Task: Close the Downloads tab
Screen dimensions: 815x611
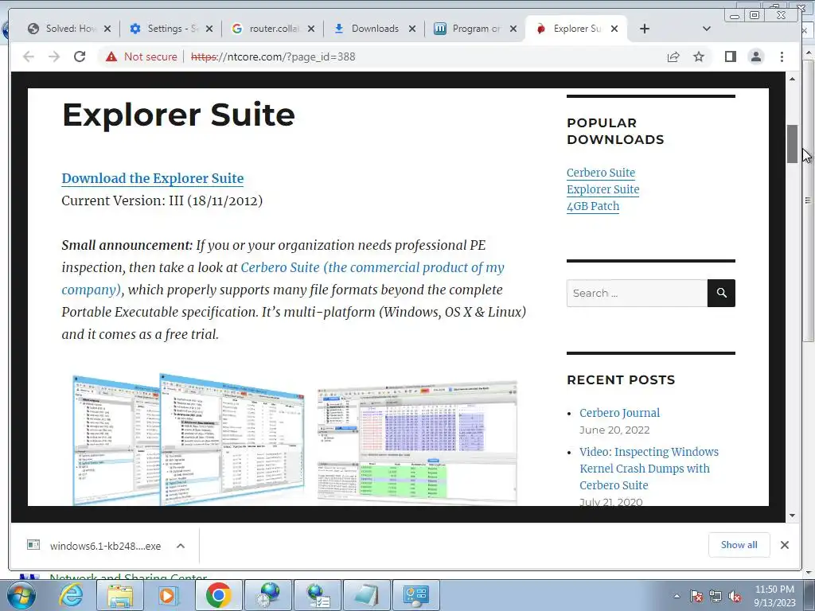Action: coord(411,29)
